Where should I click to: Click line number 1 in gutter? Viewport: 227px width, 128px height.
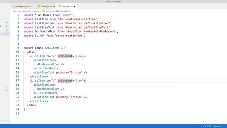pos(18,15)
